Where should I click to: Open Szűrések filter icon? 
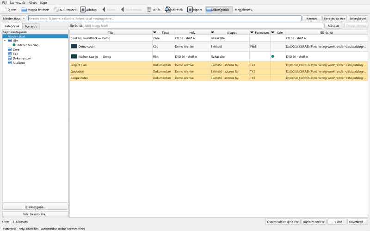point(167,10)
